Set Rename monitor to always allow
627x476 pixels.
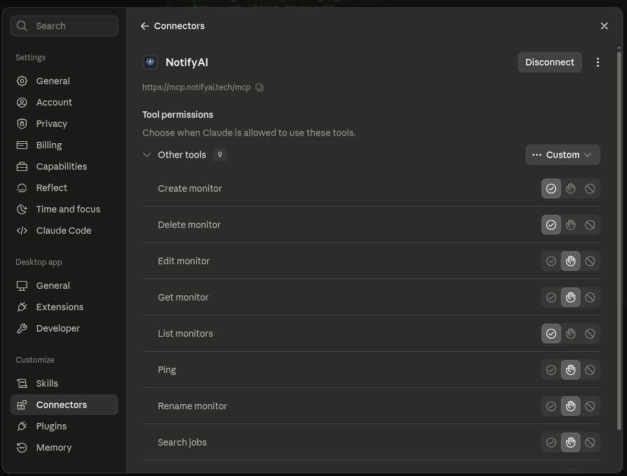(x=551, y=406)
